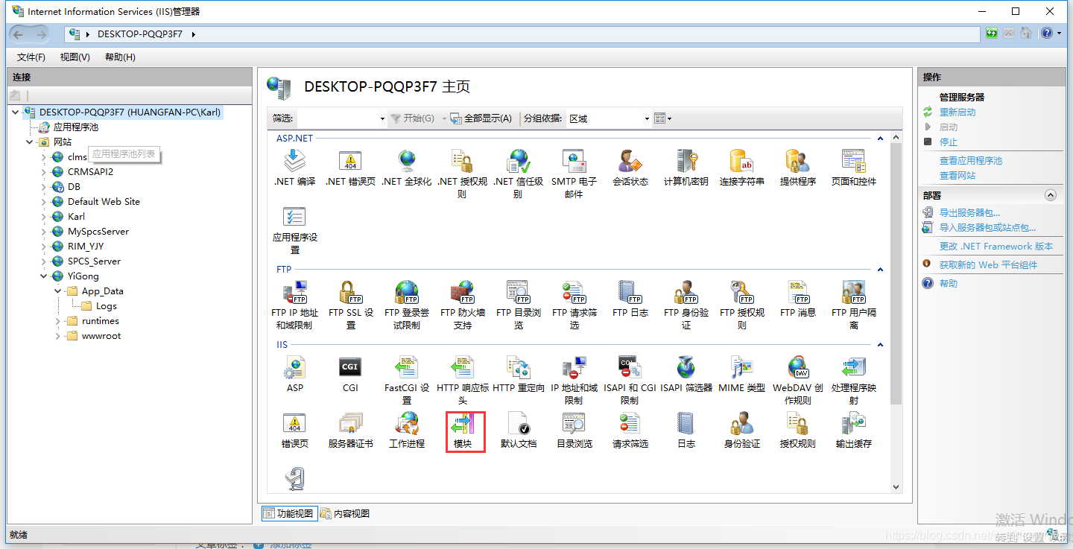Screen dimensions: 1073x549
Task: Open the 默认文档 feature icon
Action: point(519,431)
